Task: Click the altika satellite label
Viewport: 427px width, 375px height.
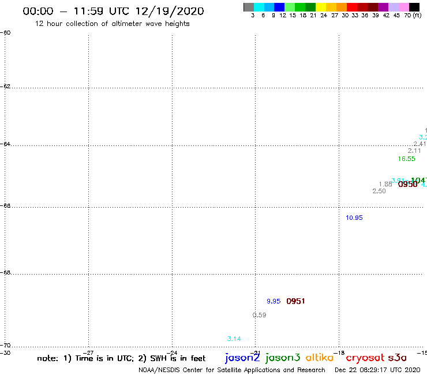Action: pyautogui.click(x=320, y=358)
